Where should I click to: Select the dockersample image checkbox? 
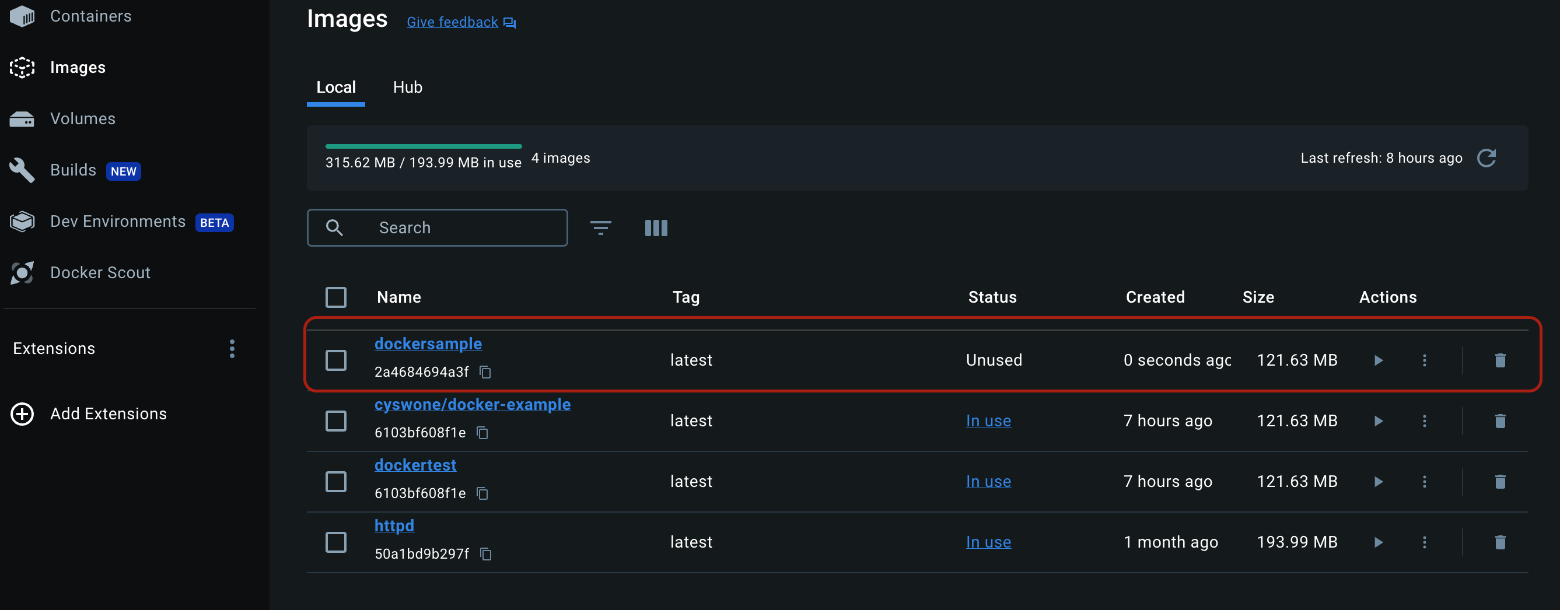point(335,360)
